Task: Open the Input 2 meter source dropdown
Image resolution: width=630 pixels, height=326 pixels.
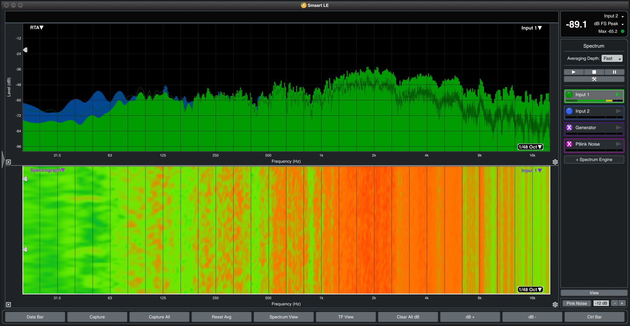Action: coord(614,16)
